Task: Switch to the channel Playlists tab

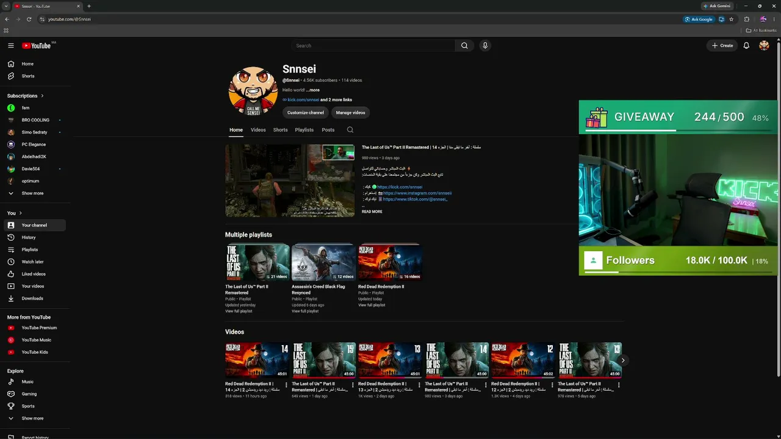Action: 304,130
